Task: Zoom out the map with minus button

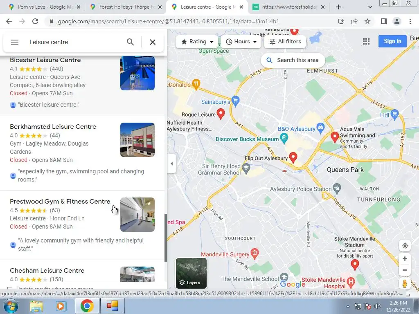Action: [405, 270]
